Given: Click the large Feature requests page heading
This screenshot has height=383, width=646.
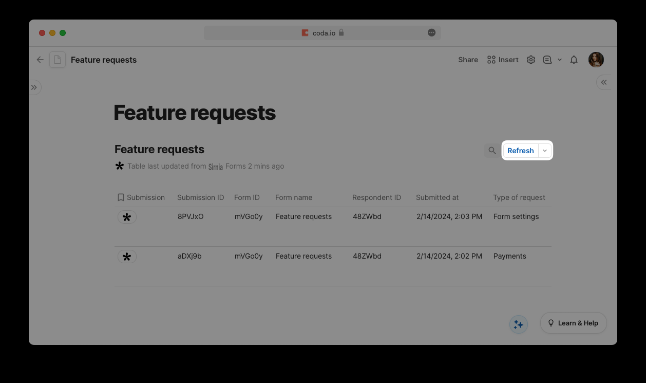Looking at the screenshot, I should [x=195, y=113].
